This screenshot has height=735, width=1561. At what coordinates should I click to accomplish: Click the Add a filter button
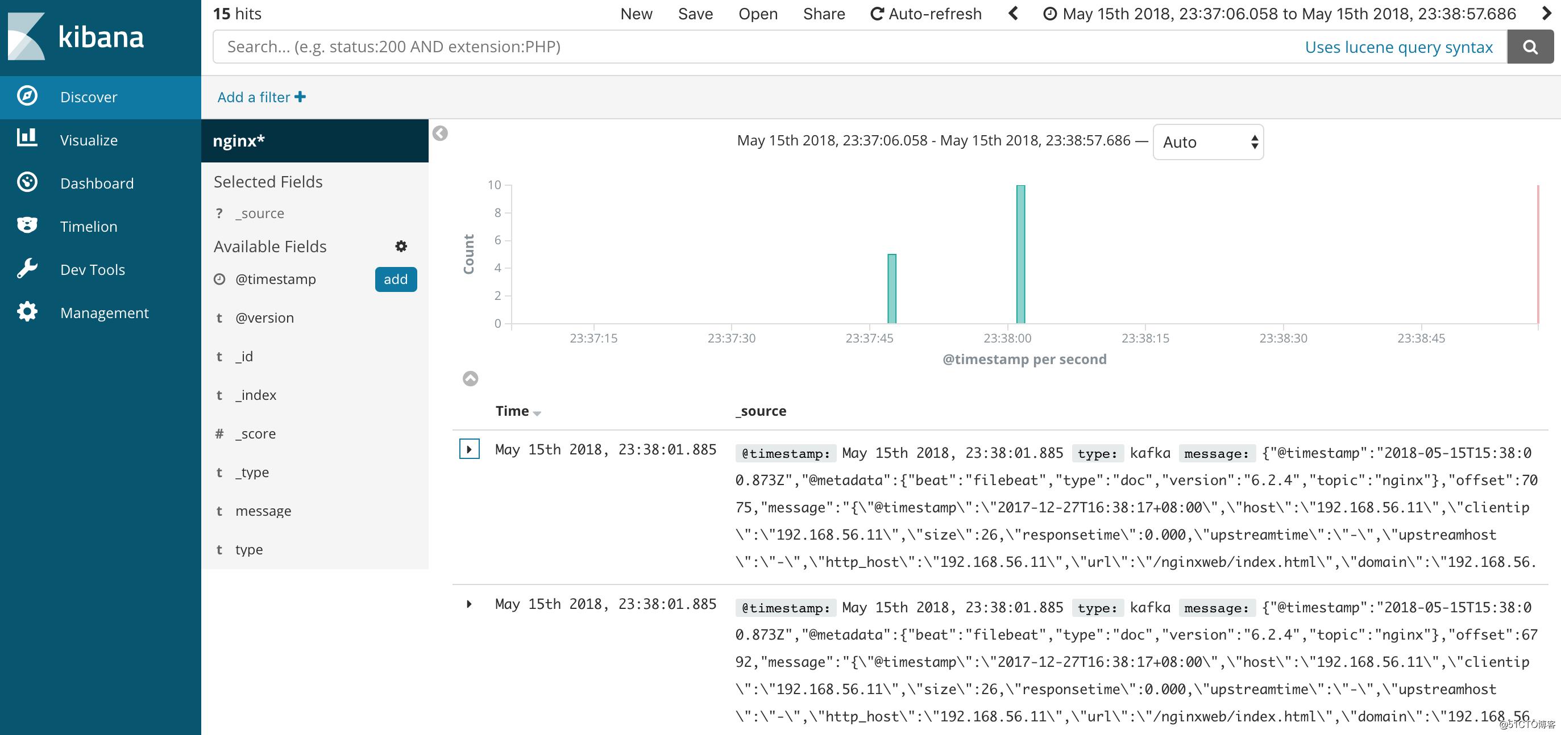pyautogui.click(x=261, y=97)
